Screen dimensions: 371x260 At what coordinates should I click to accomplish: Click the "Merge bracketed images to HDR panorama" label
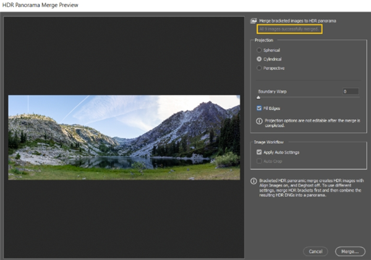[x=294, y=21]
